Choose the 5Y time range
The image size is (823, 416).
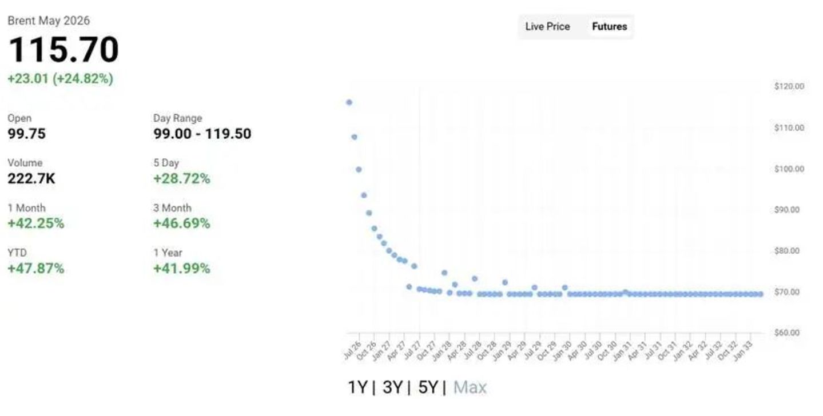click(428, 387)
